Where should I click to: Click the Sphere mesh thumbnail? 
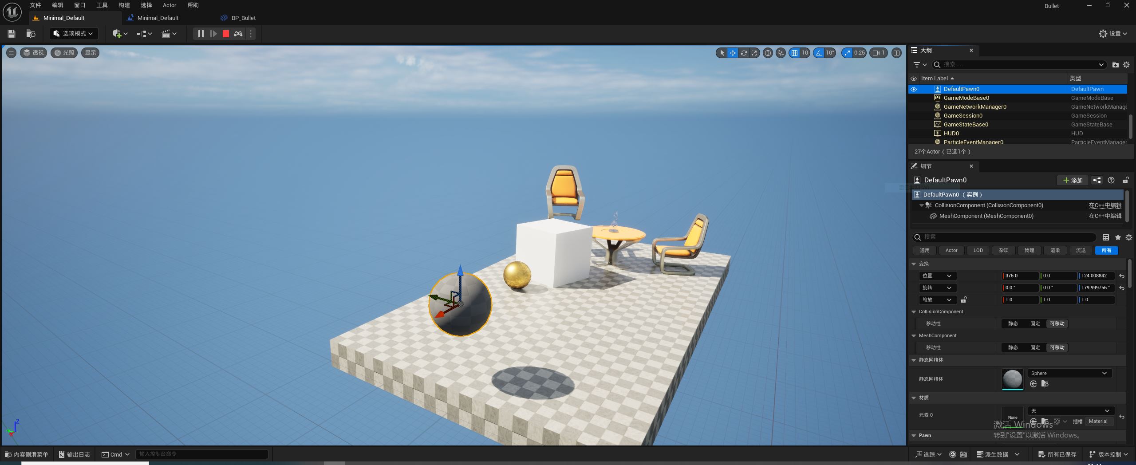click(x=1012, y=379)
